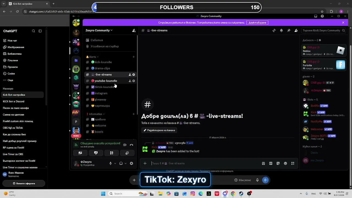Open the правила channel
352x198 pixels.
pos(110,119)
